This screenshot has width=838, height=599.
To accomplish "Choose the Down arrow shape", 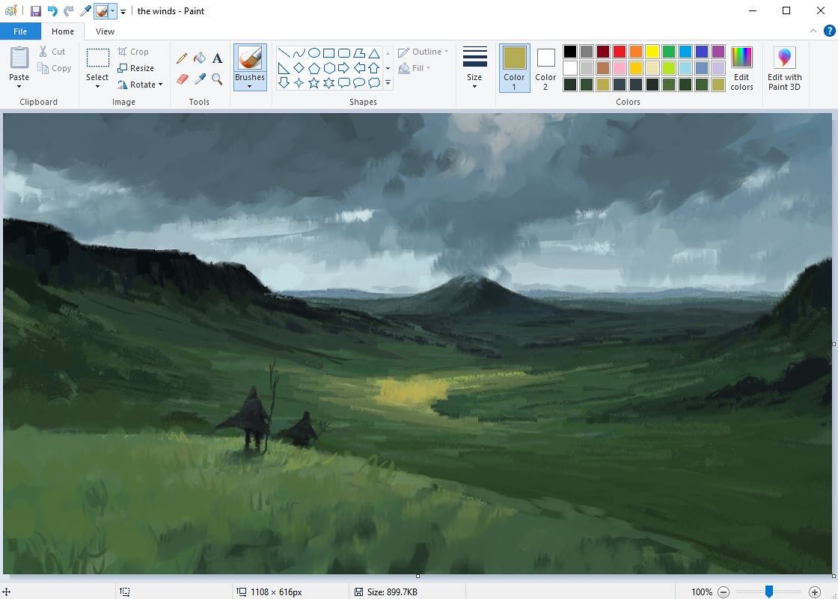I will pos(284,82).
